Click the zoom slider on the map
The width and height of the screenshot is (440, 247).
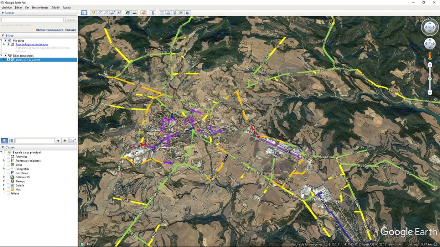tap(430, 79)
